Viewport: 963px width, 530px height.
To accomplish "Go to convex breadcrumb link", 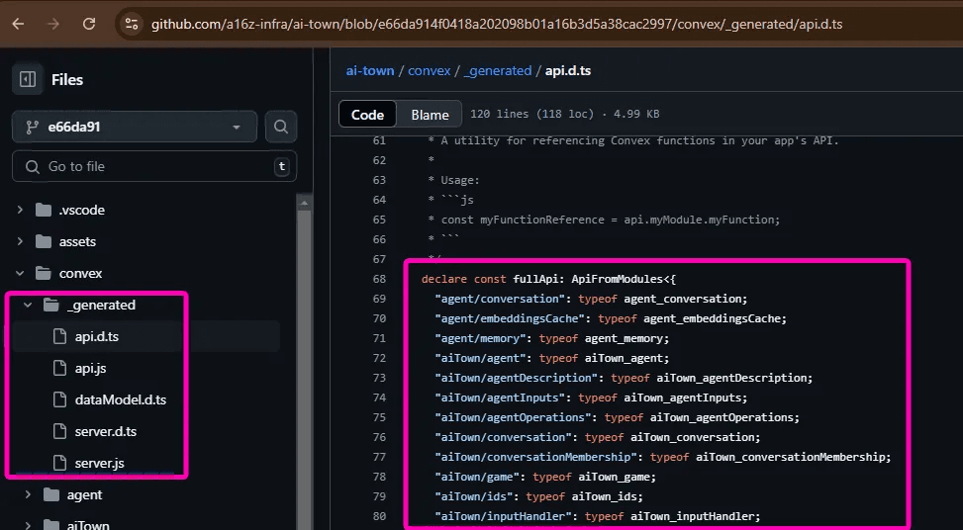I will click(x=430, y=70).
